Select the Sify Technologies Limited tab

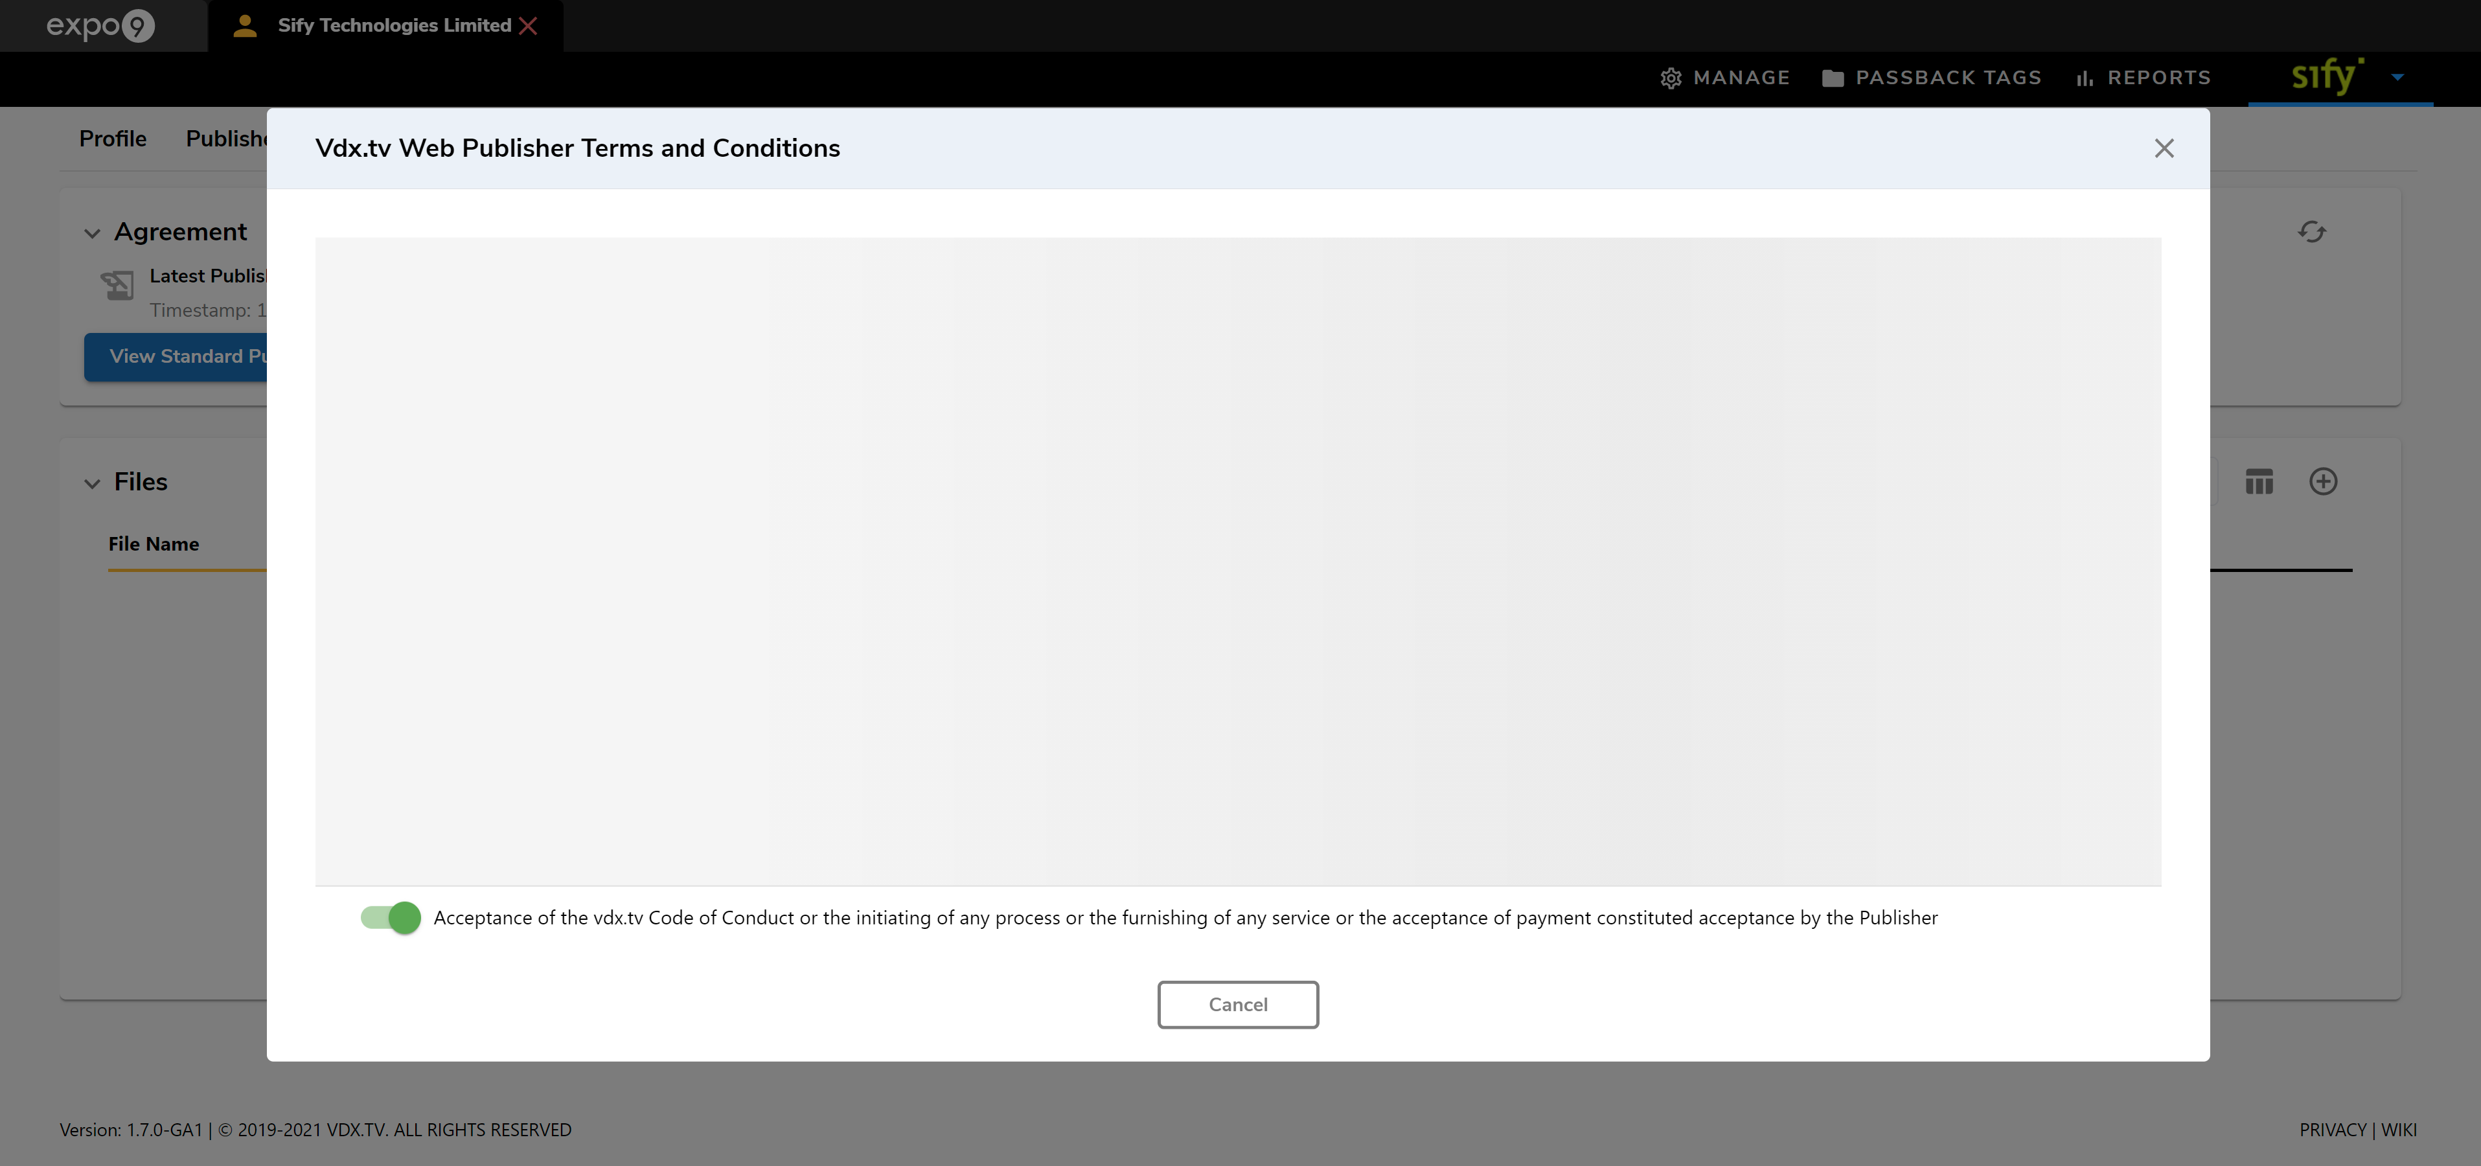coord(394,26)
